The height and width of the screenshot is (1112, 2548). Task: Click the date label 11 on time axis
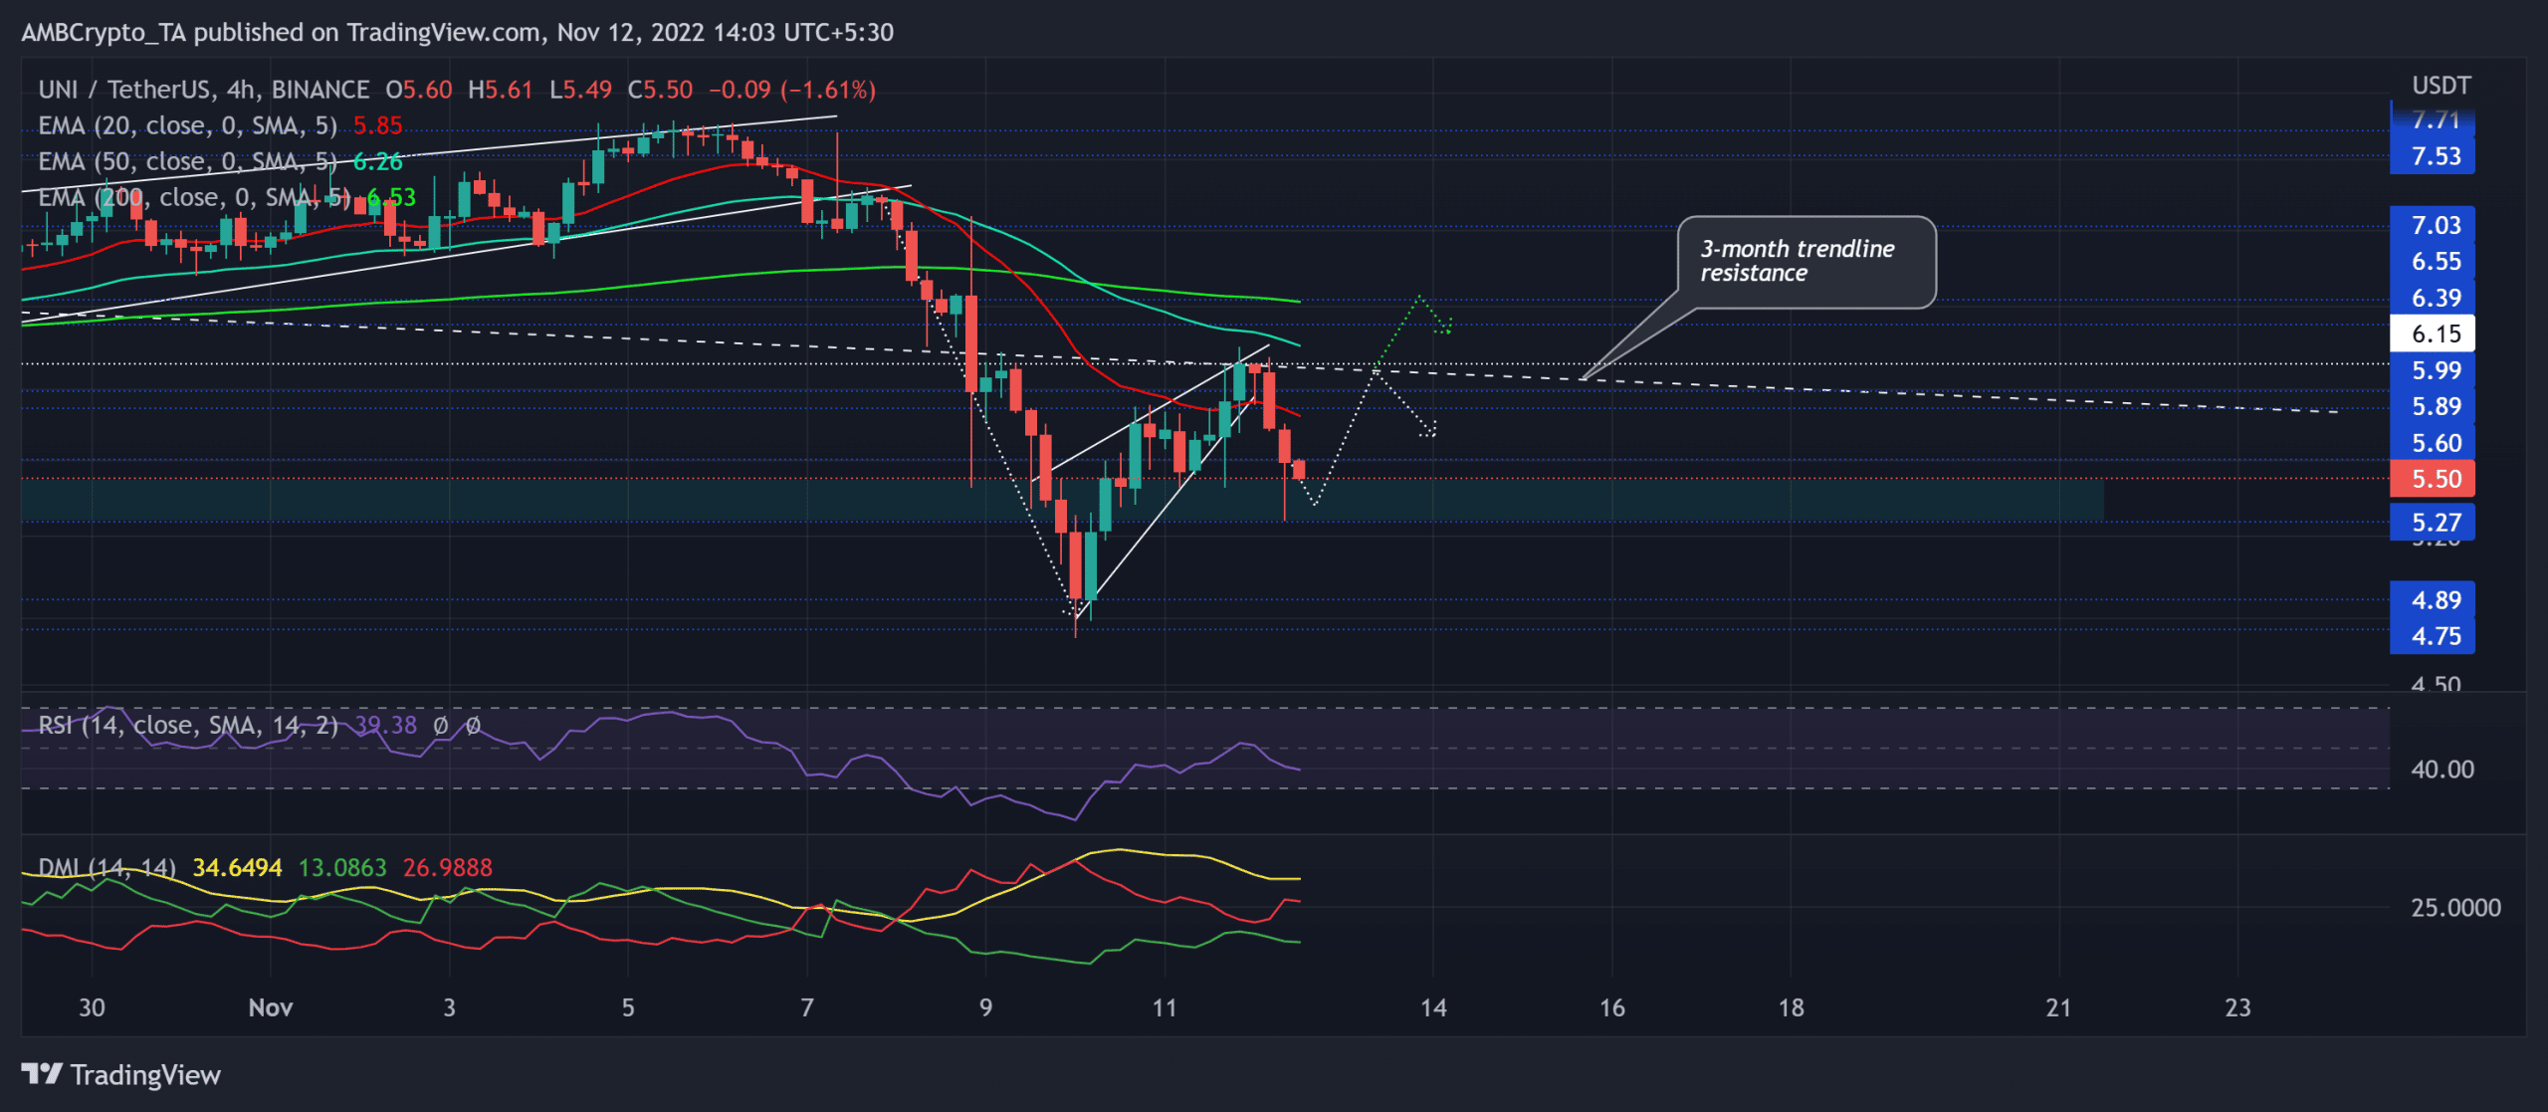click(1165, 1007)
